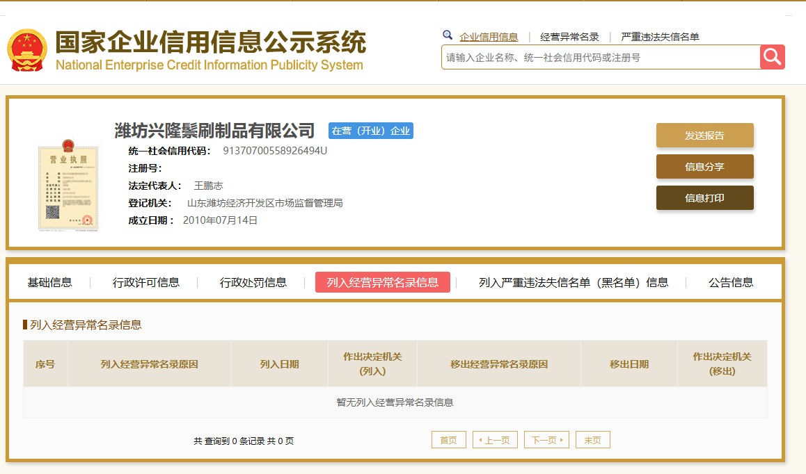Image resolution: width=806 pixels, height=474 pixels.
Task: Click the 列入日期 column header
Action: point(280,364)
